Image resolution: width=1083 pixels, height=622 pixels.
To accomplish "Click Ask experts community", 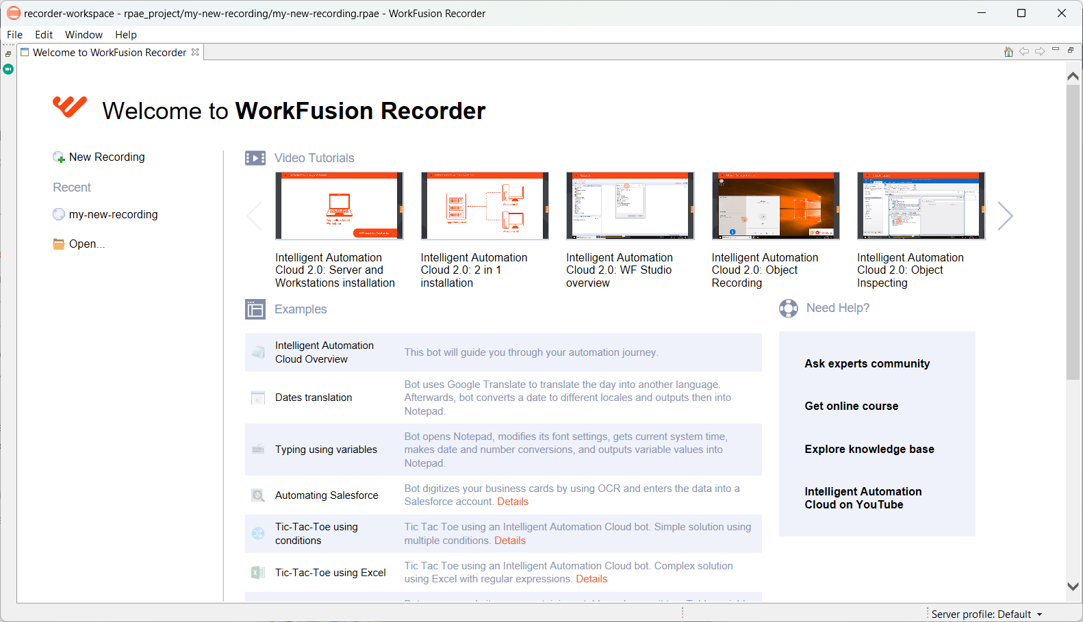I will click(x=867, y=363).
